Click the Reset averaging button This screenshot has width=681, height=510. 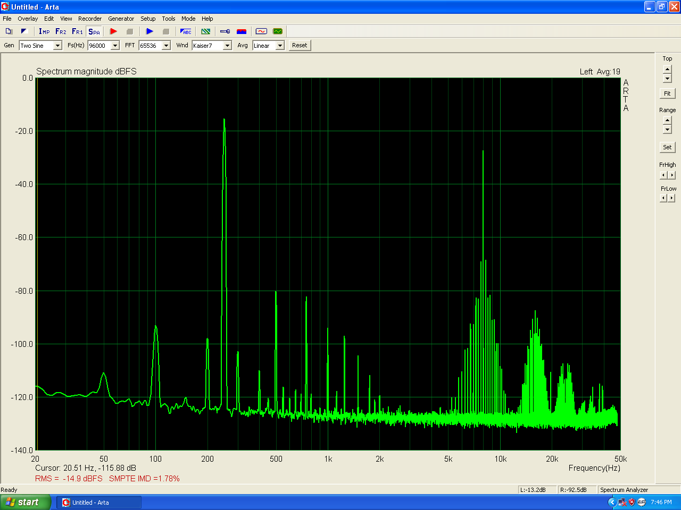(x=300, y=45)
